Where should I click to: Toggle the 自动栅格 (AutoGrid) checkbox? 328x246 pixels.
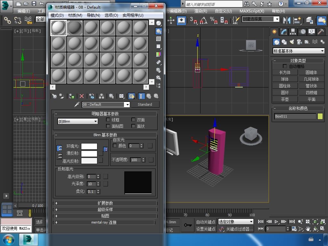[285, 66]
